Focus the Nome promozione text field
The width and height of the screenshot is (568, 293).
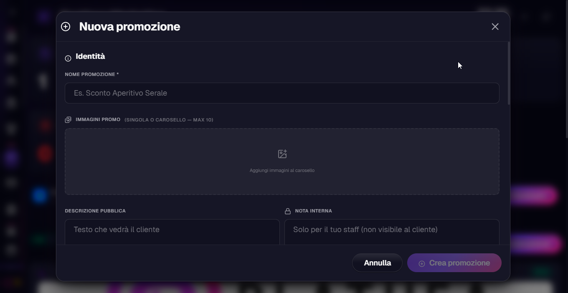pyautogui.click(x=282, y=93)
